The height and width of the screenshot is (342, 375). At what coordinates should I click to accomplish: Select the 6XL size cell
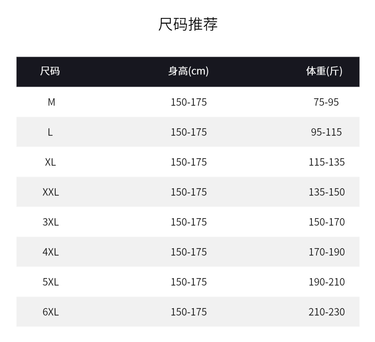pyautogui.click(x=51, y=312)
